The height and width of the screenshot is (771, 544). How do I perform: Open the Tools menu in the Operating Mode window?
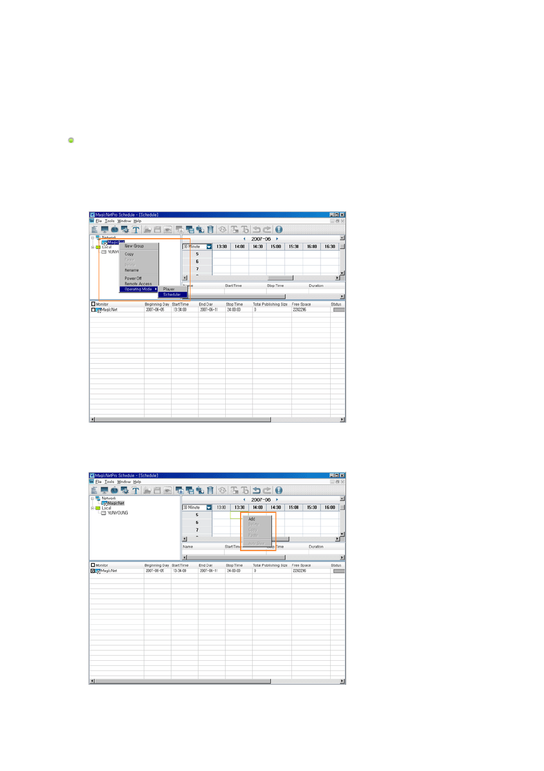tap(109, 221)
